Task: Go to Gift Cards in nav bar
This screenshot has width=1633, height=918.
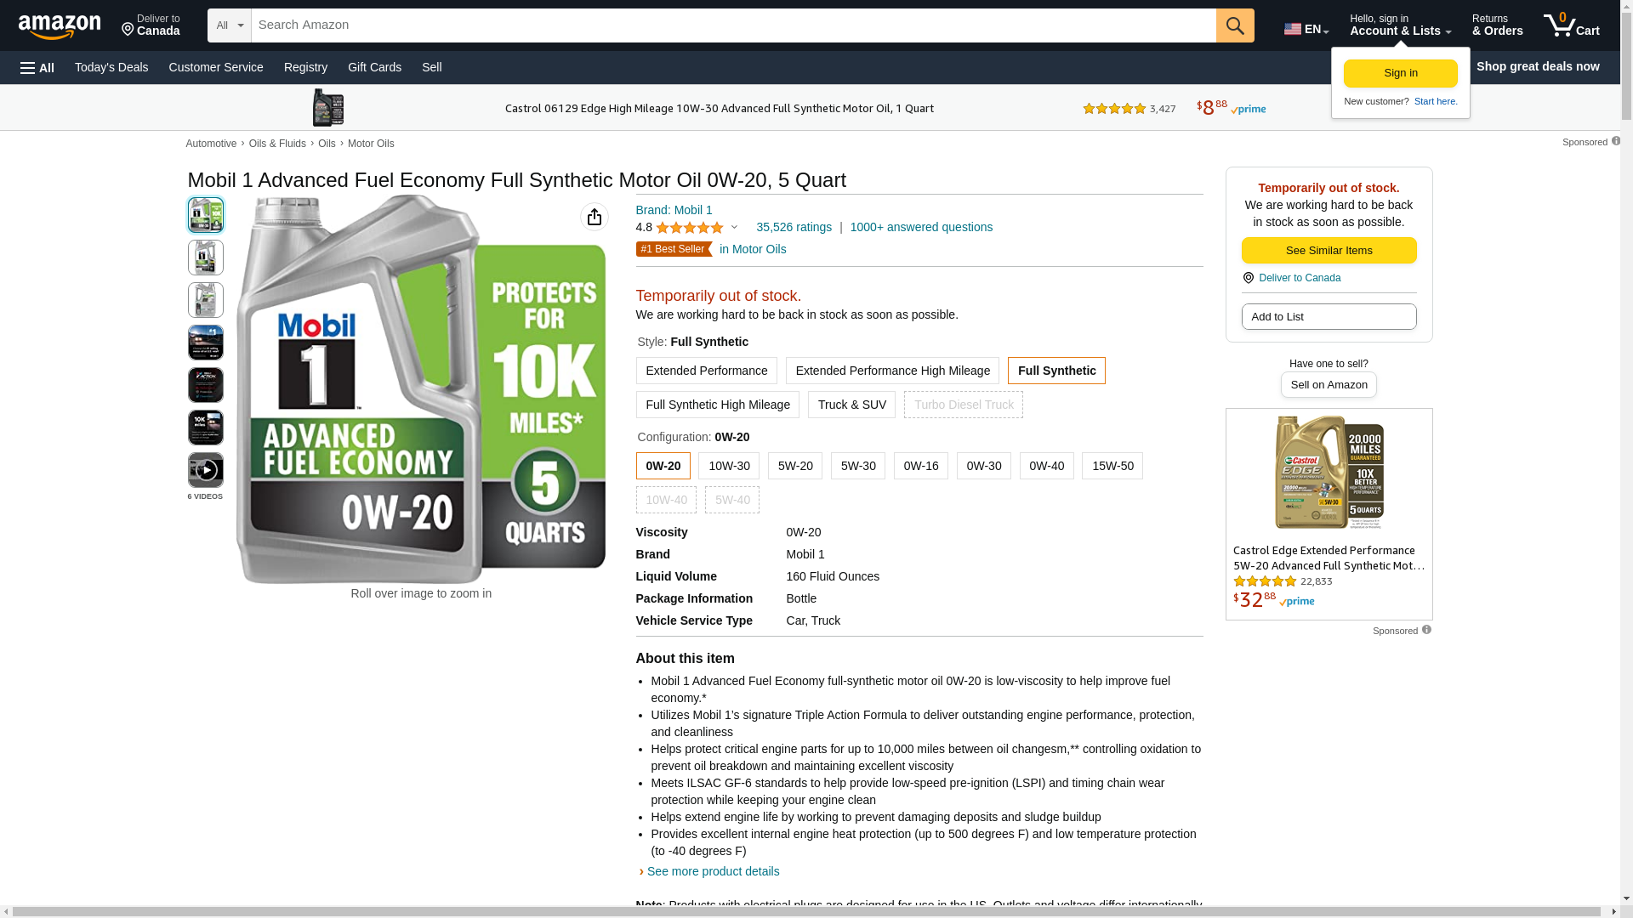Action: point(374,67)
